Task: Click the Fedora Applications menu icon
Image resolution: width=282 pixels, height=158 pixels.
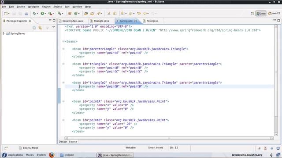Action: 4,155
